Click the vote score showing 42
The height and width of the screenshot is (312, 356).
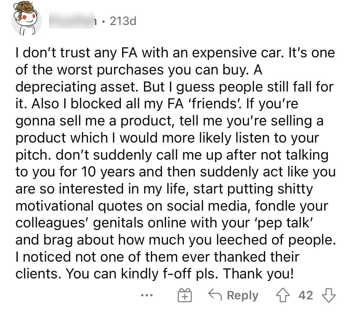[x=306, y=295]
